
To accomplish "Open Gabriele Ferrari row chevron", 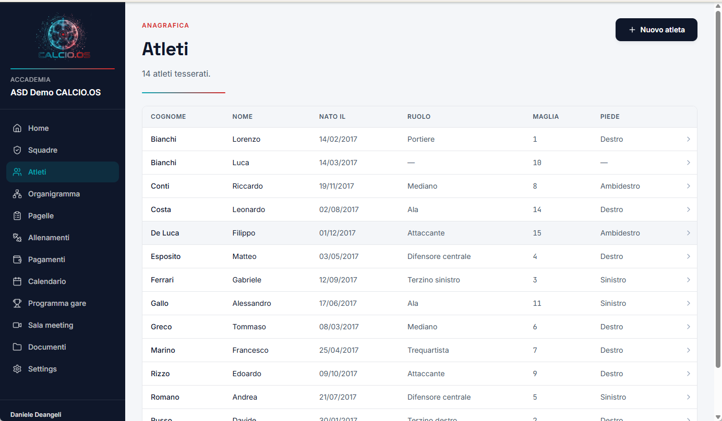I will (689, 280).
